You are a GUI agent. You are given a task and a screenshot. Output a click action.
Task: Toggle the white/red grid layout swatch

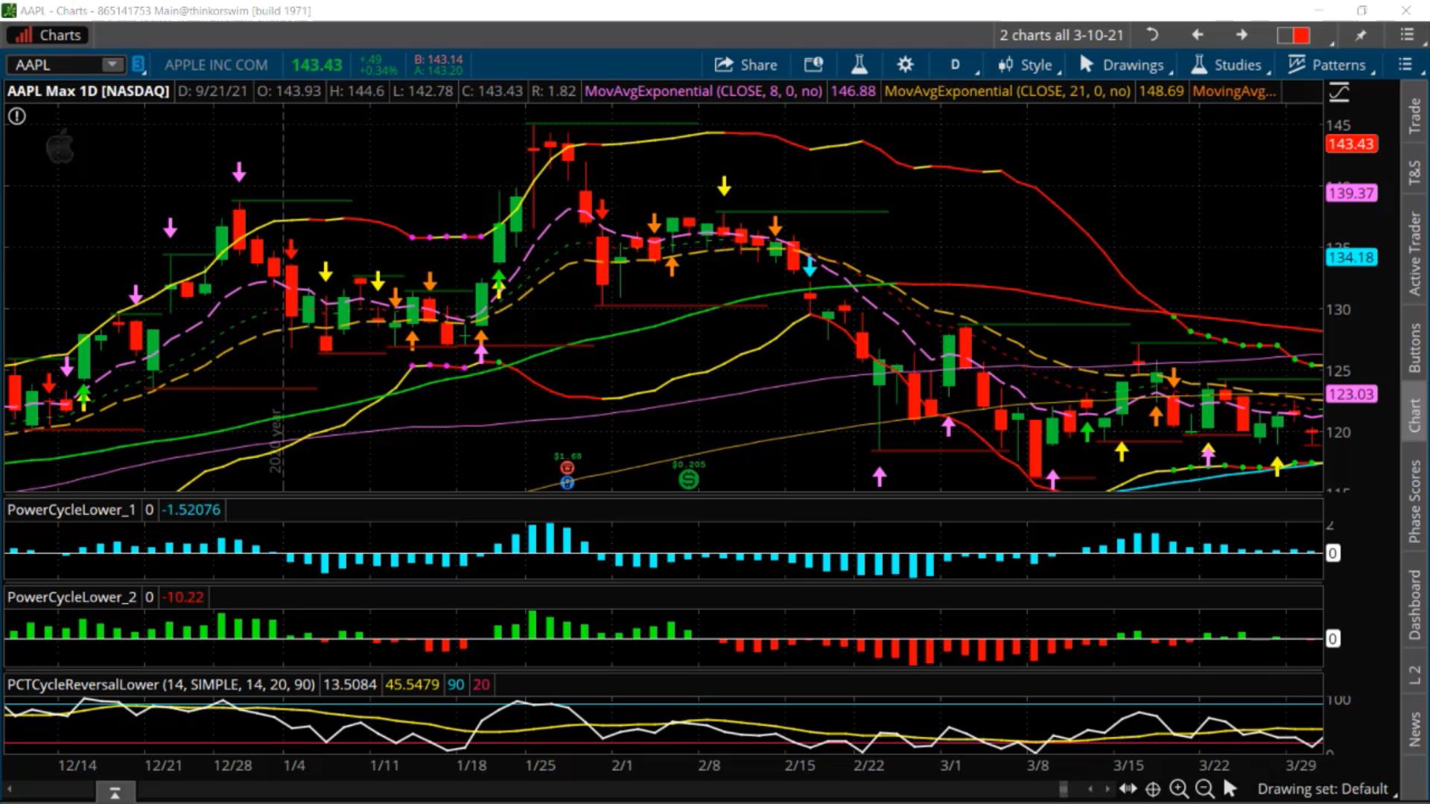click(x=1293, y=35)
